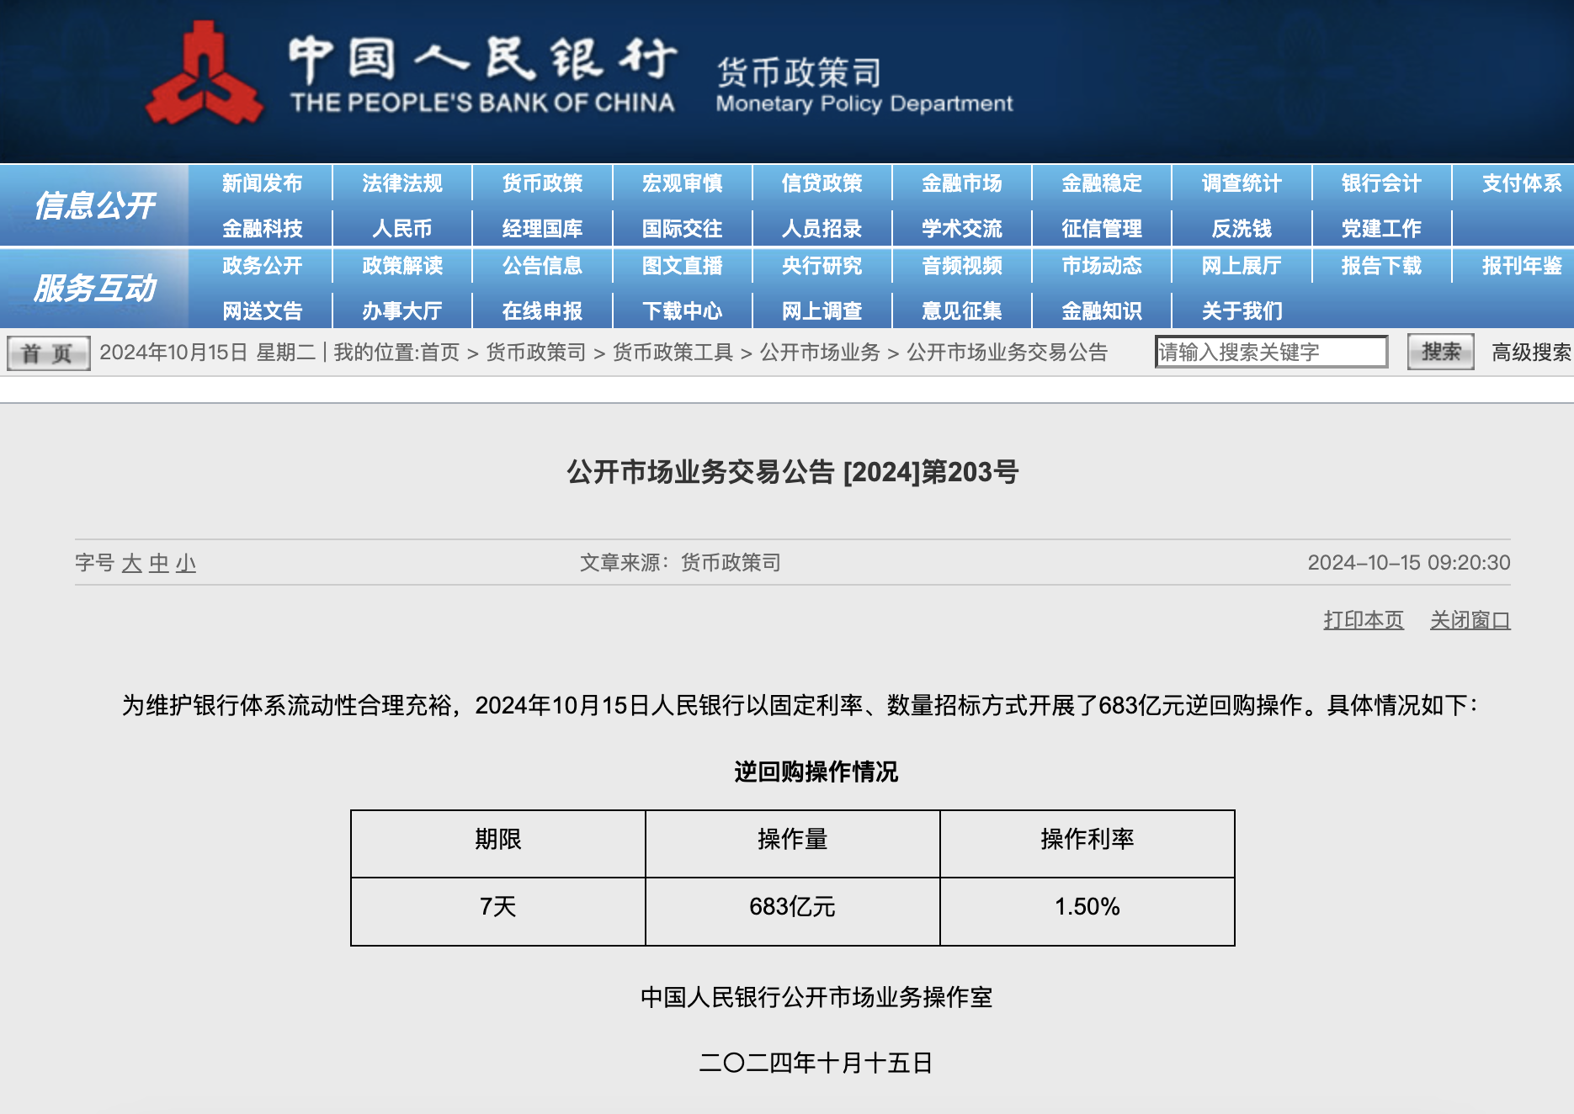Open the 金融知识 section
The width and height of the screenshot is (1574, 1114).
coord(1102,310)
